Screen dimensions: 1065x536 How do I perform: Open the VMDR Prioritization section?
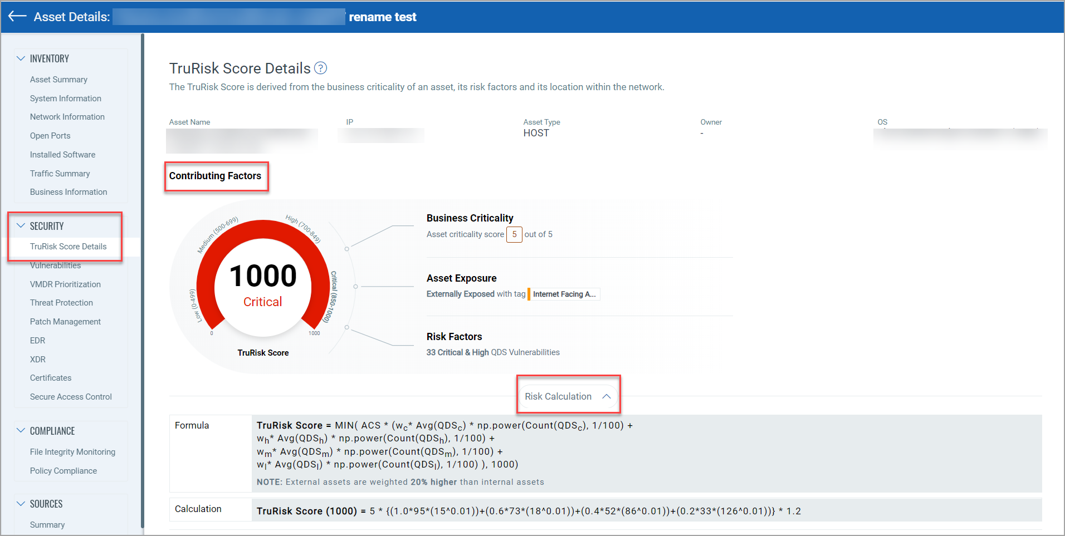point(65,284)
